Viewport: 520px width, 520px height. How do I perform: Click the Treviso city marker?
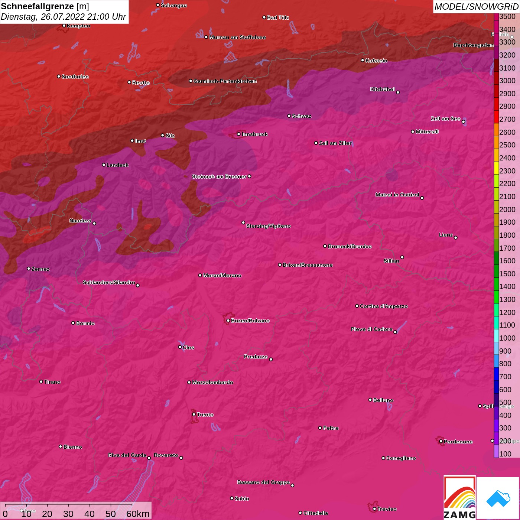tap(374, 509)
